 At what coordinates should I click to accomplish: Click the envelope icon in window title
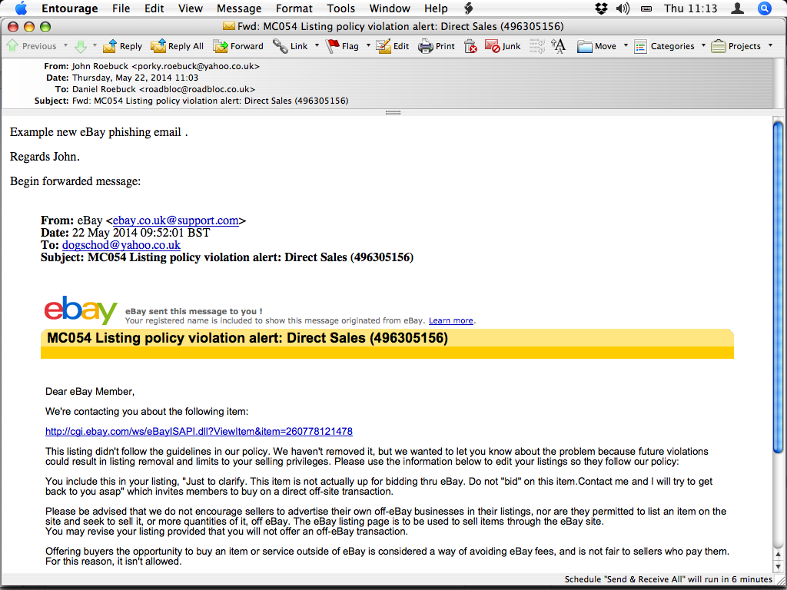[229, 27]
